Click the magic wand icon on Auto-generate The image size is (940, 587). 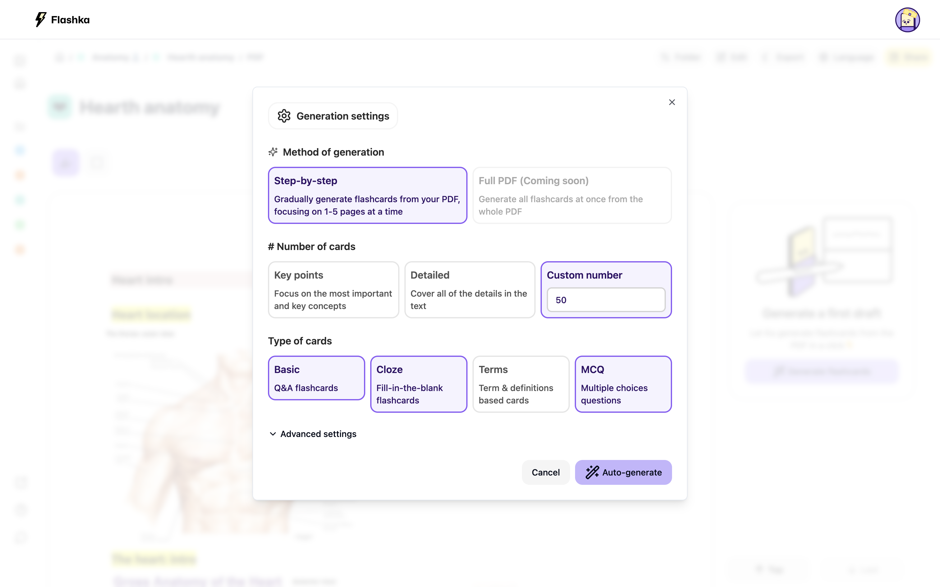coord(592,472)
